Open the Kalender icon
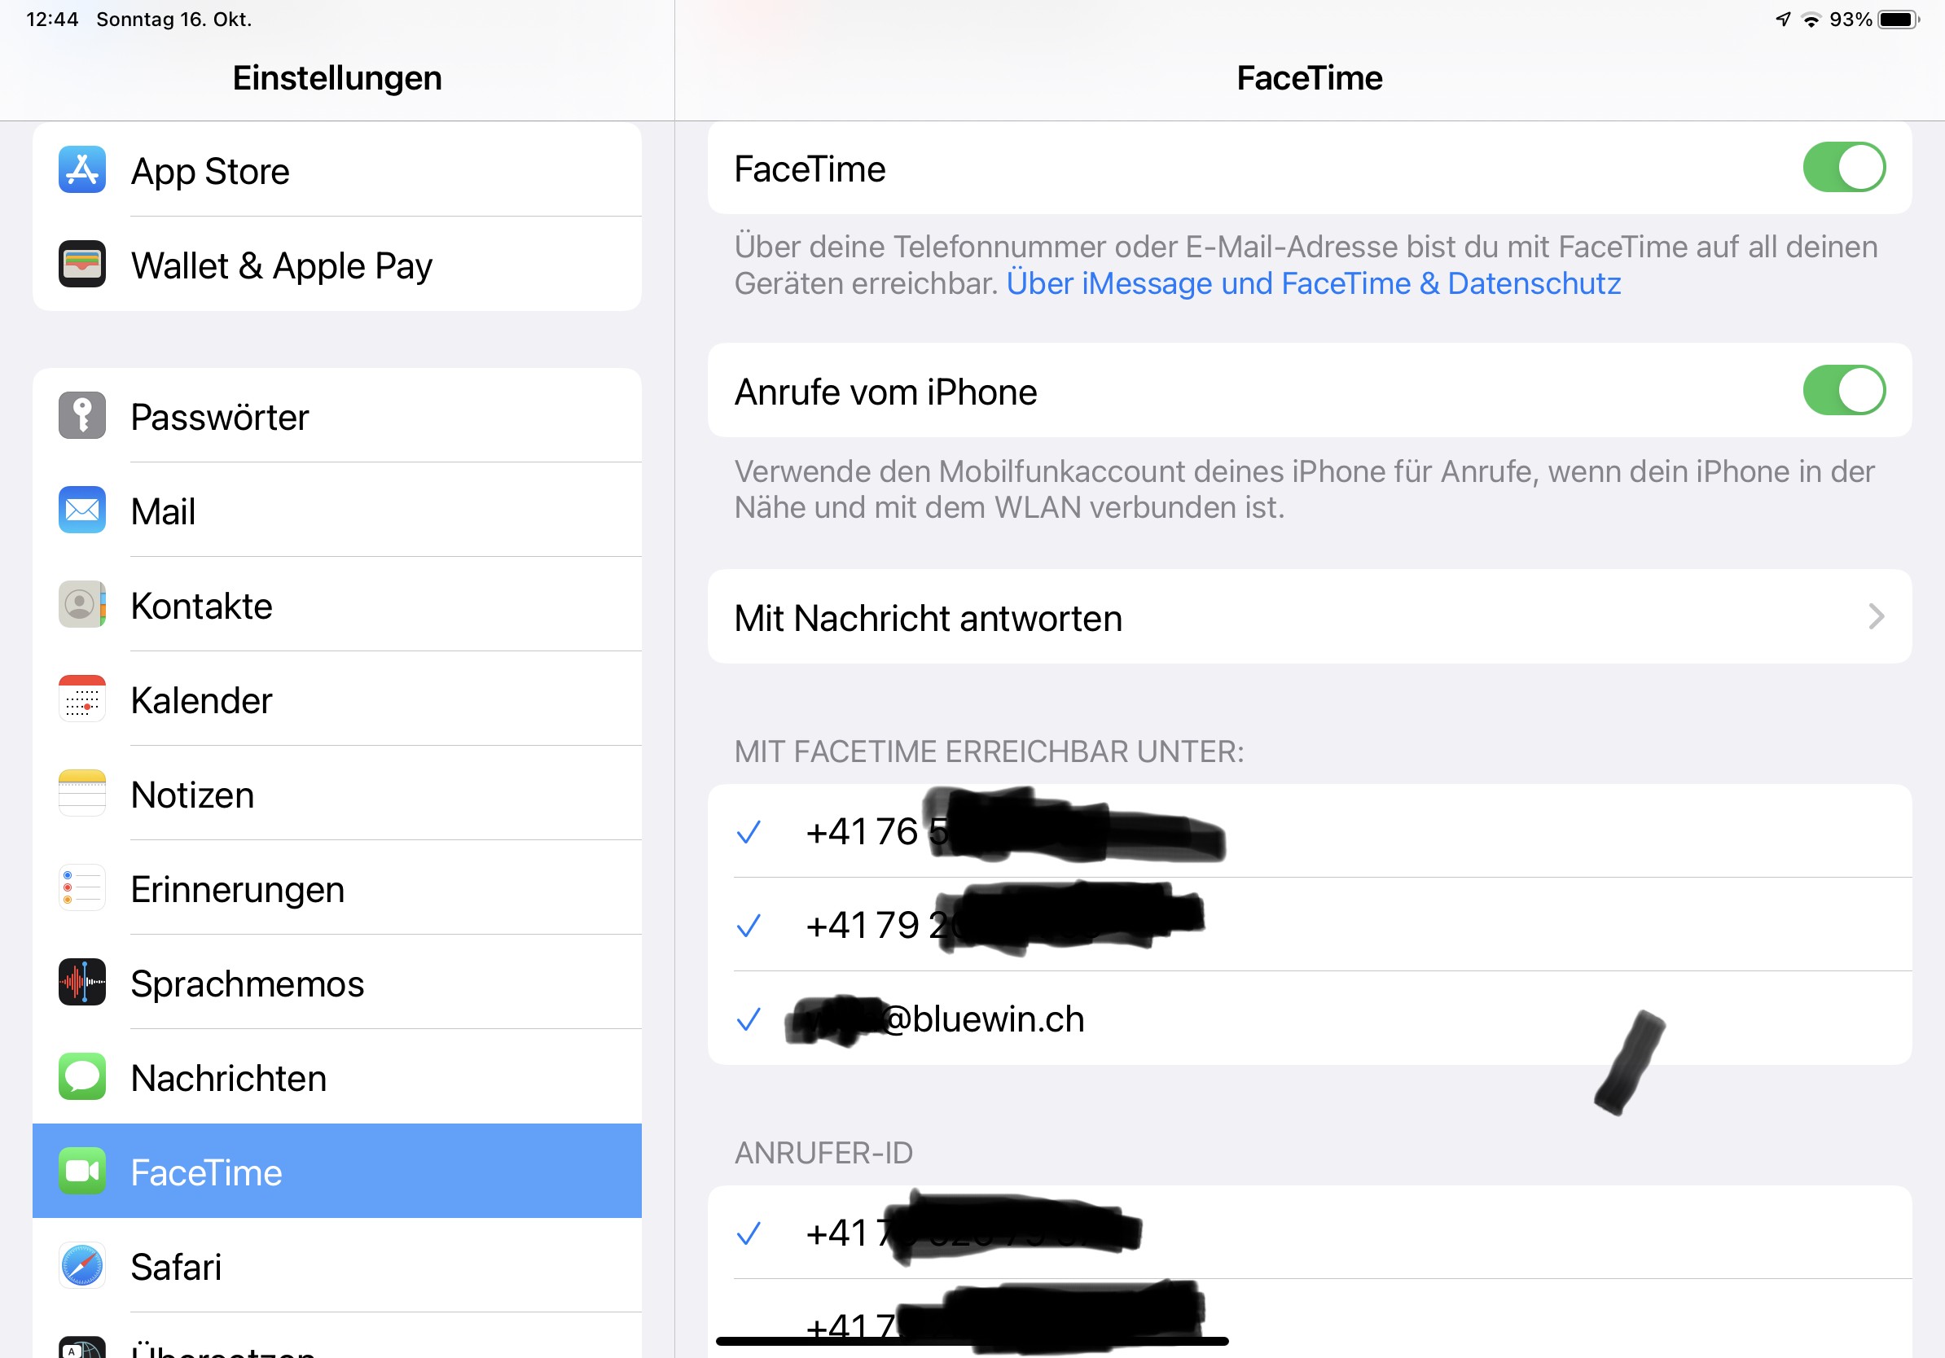Screen dimensions: 1945x1358 click(81, 699)
